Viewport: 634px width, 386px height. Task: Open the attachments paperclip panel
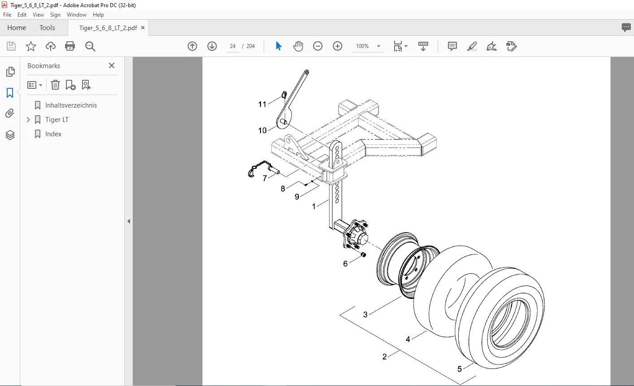[x=10, y=113]
